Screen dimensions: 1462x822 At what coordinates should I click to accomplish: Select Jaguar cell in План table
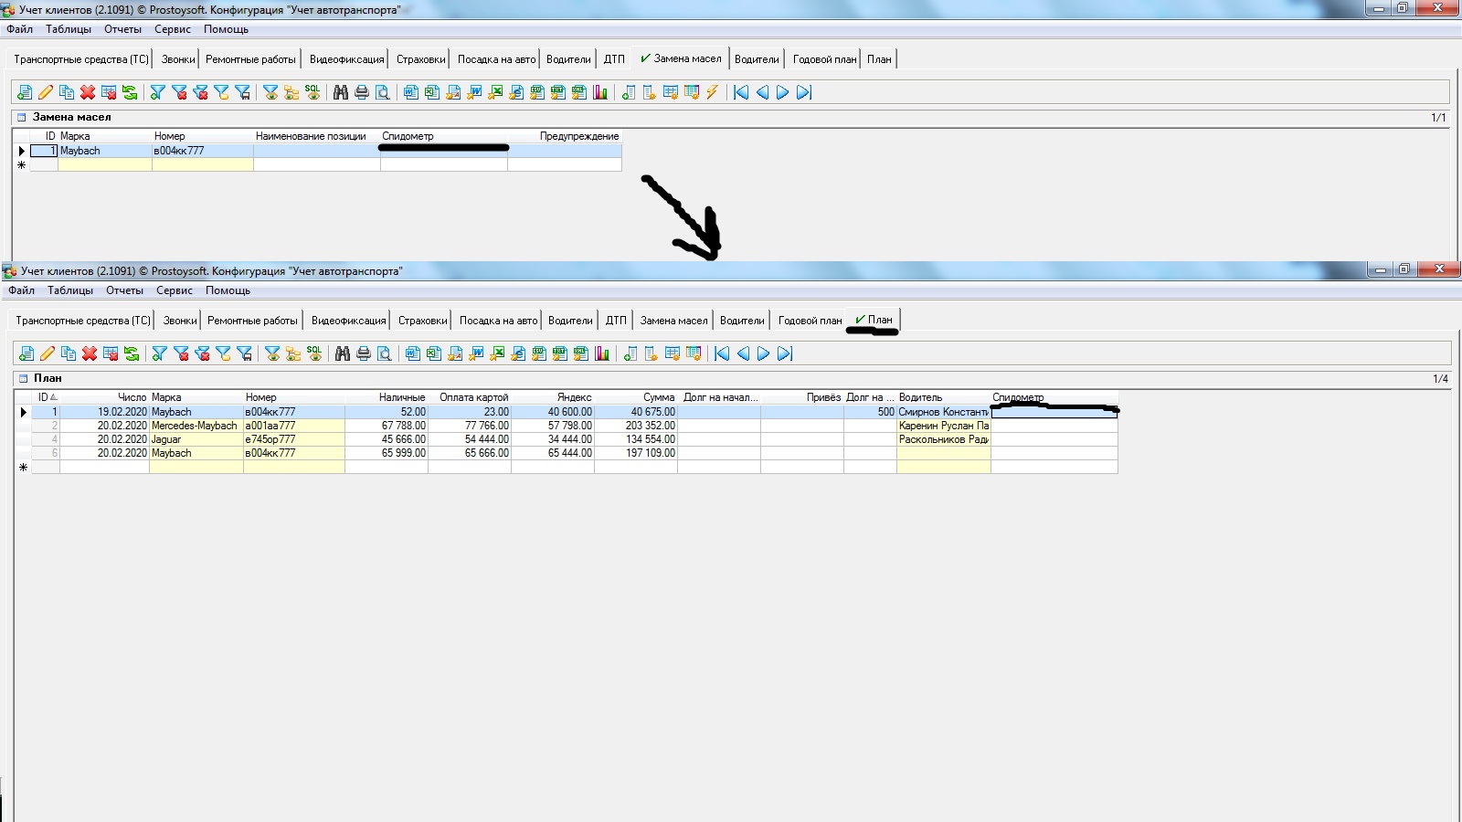coord(196,439)
